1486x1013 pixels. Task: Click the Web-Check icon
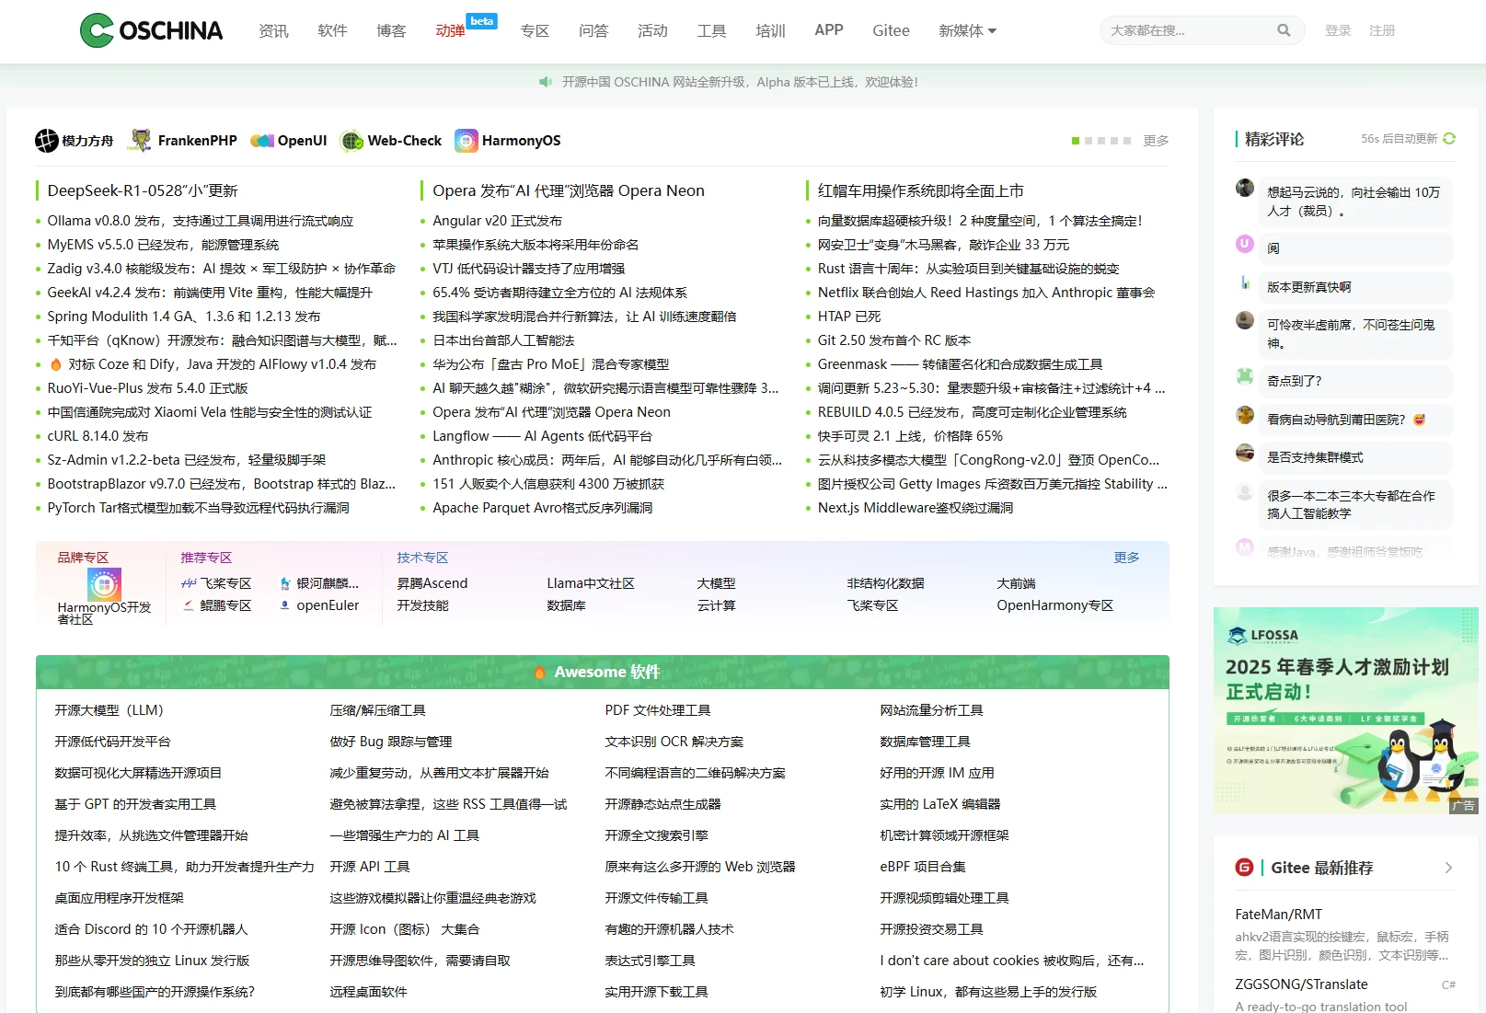click(351, 140)
